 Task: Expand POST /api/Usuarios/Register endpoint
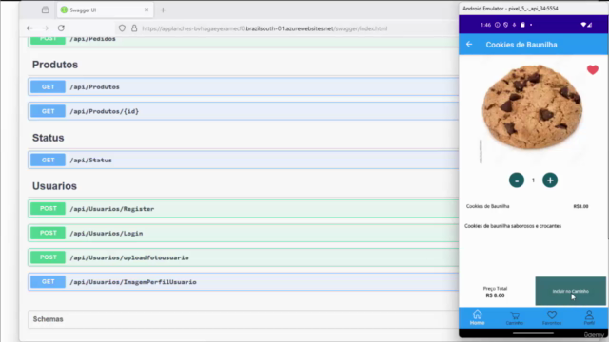244,209
